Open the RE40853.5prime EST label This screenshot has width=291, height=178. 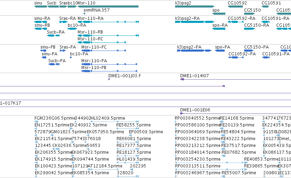click(261, 159)
